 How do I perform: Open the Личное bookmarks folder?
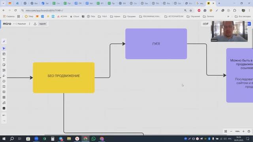[x=208, y=17]
